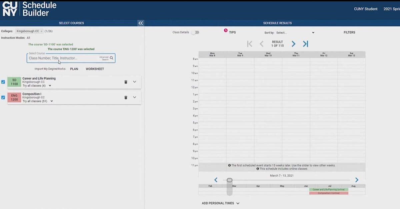
Task: Uncheck the ENG 1200 course checkbox
Action: (3, 98)
